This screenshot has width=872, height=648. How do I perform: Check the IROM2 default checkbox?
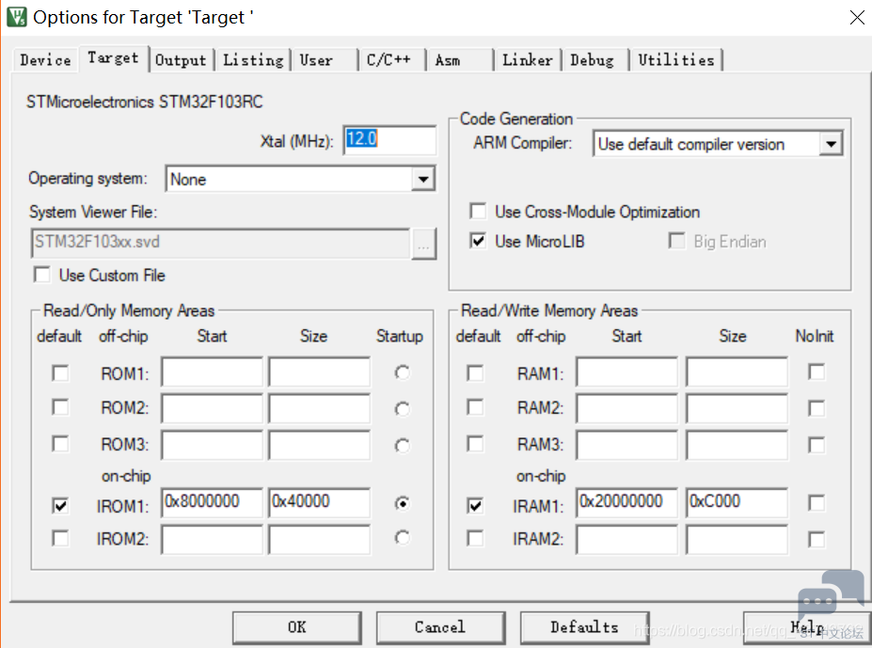(x=60, y=538)
